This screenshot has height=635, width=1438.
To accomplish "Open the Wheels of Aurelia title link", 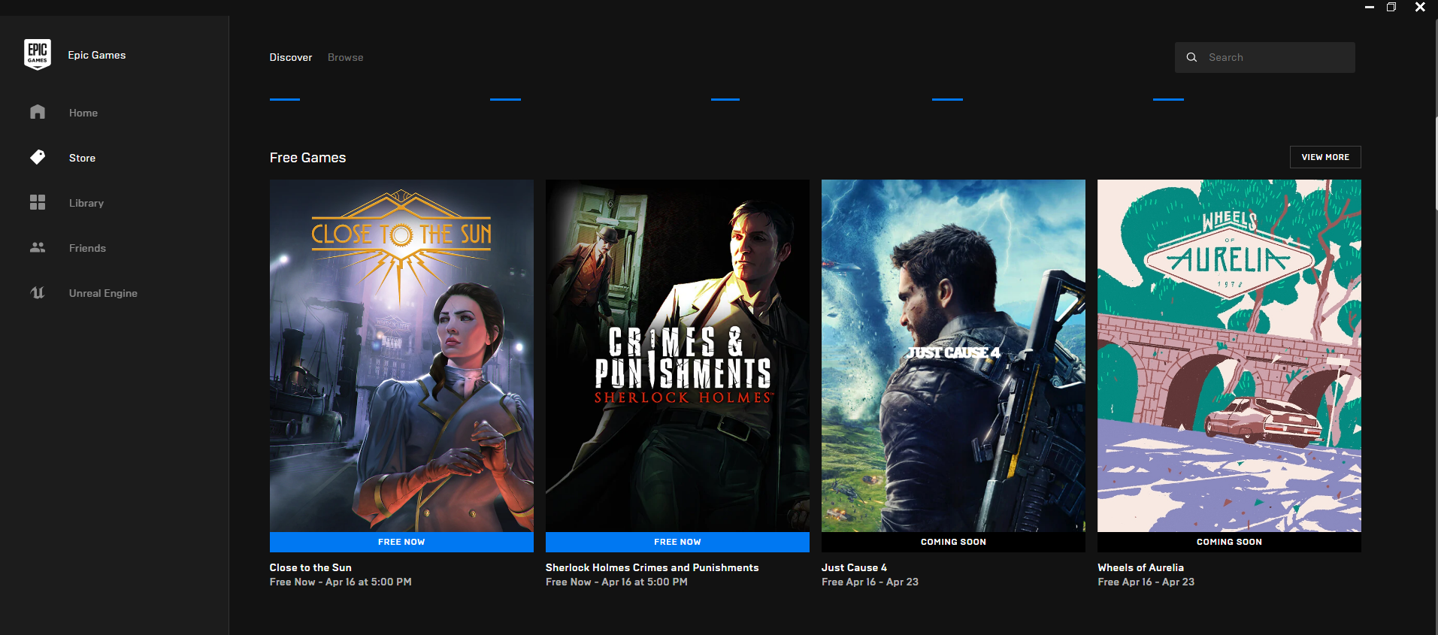I will pyautogui.click(x=1140, y=567).
